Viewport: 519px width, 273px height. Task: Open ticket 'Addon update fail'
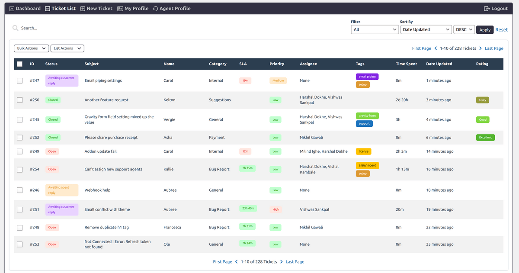100,151
